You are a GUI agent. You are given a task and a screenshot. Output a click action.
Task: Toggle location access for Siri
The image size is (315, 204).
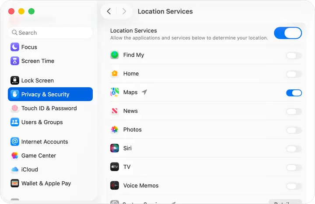tap(294, 149)
